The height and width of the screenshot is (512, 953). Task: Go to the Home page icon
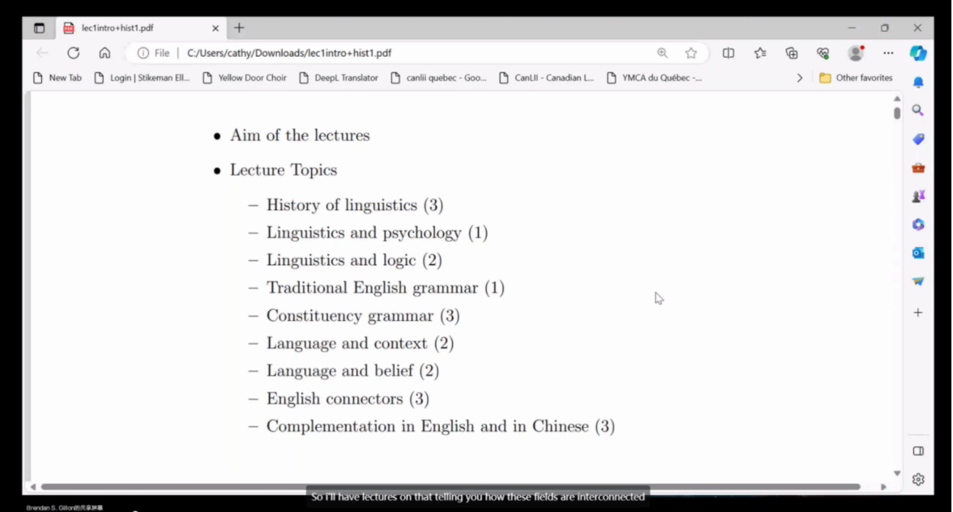pyautogui.click(x=105, y=53)
